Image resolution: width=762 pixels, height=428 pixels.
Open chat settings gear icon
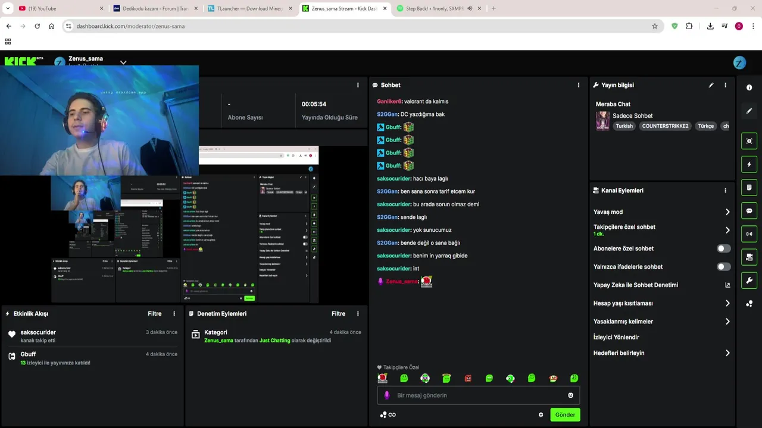541,415
